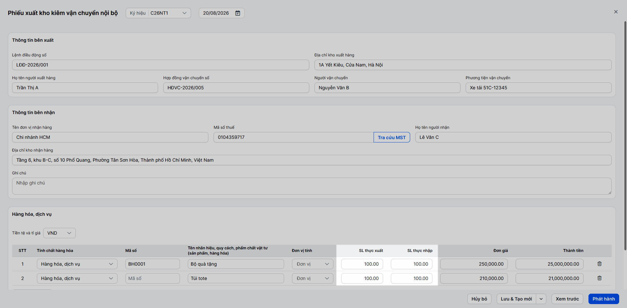Viewport: 627px width, 308px height.
Task: Open Đơn vị dropdown for Bộ quà tặng
Action: (x=313, y=264)
